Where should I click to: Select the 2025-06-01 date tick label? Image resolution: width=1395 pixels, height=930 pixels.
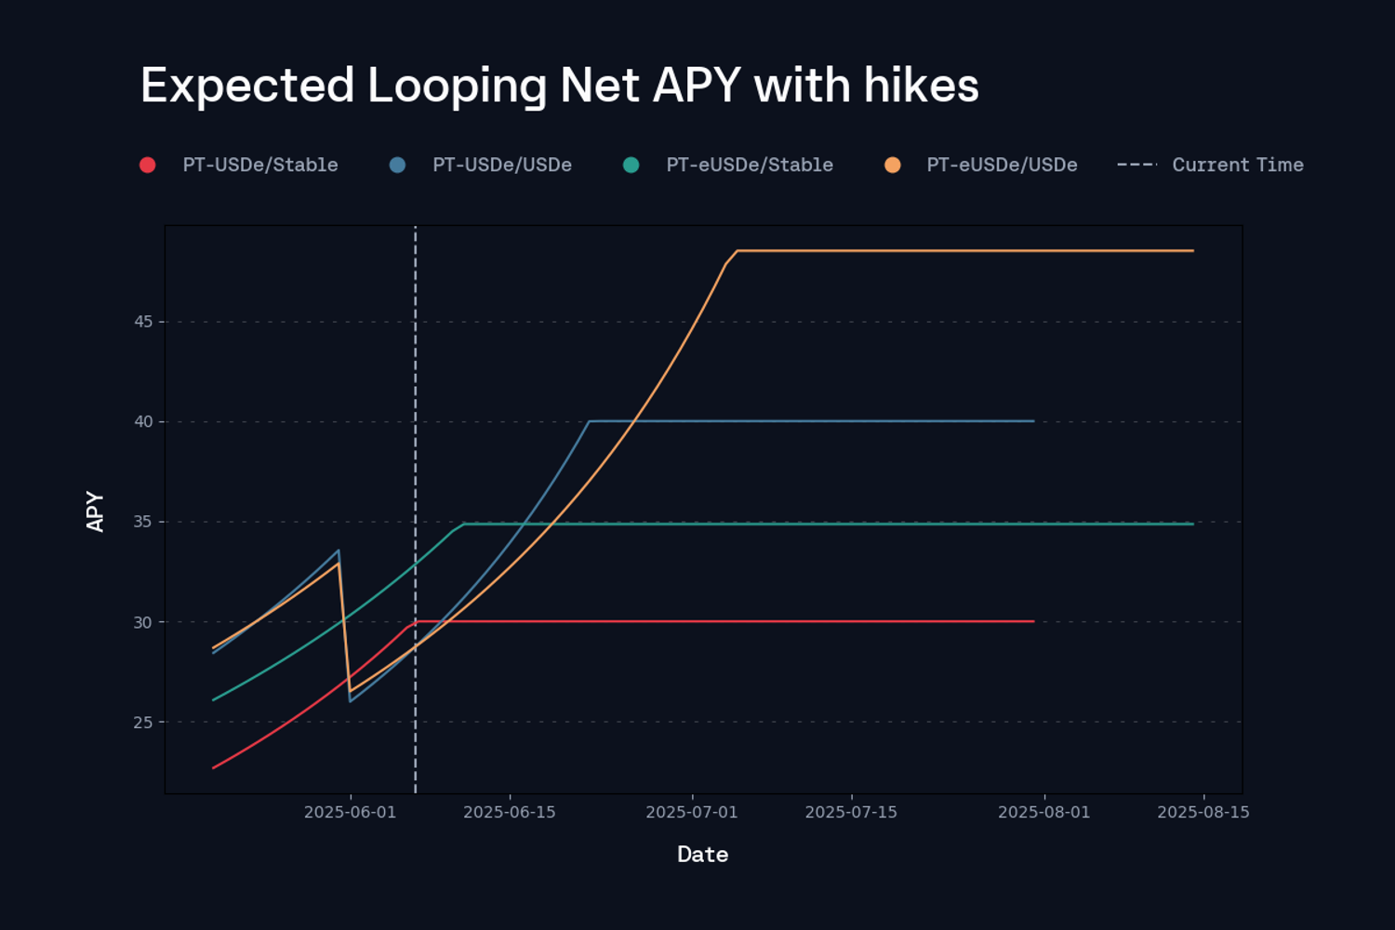tap(350, 813)
